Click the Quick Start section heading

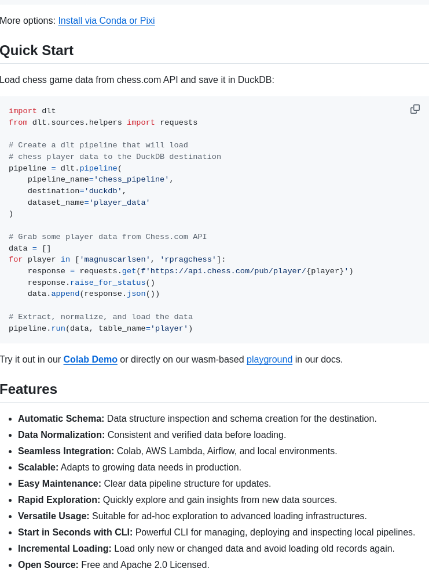click(36, 50)
